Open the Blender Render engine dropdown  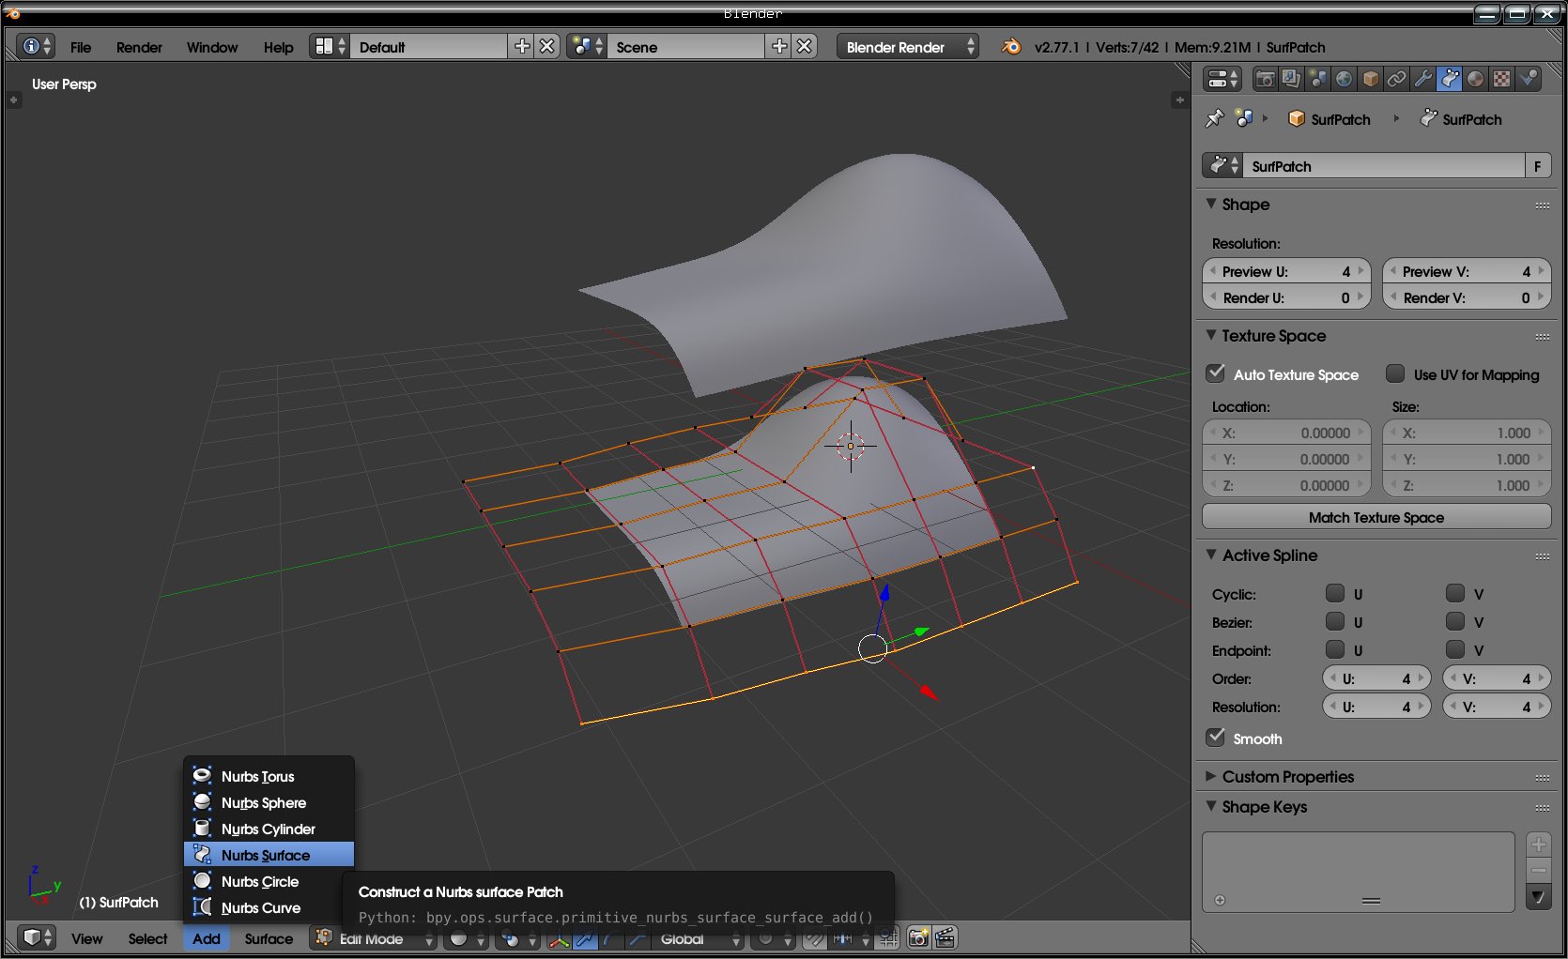907,47
